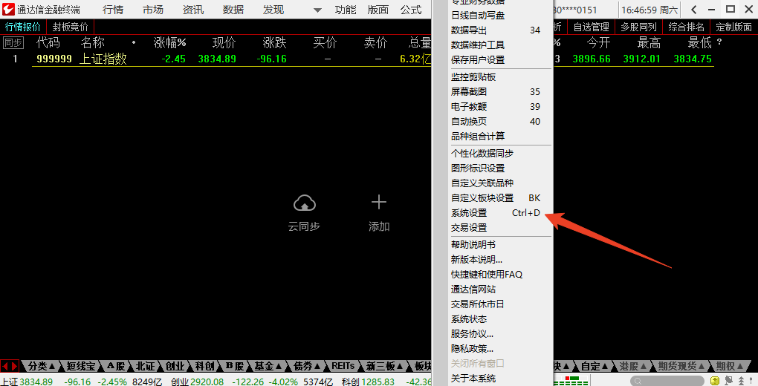758x386 pixels.
Task: Open 定制版面 tab
Action: click(x=733, y=27)
